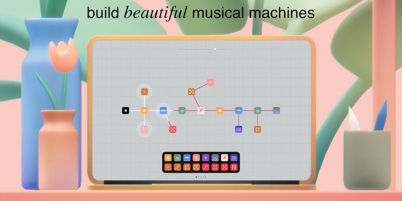Choose the red five-dot dice in the palette
This screenshot has height=201, width=402.
point(225,167)
